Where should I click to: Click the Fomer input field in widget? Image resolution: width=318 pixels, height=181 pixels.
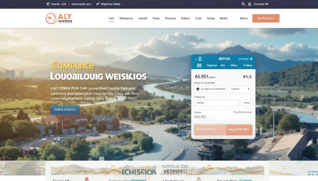[x=216, y=103]
